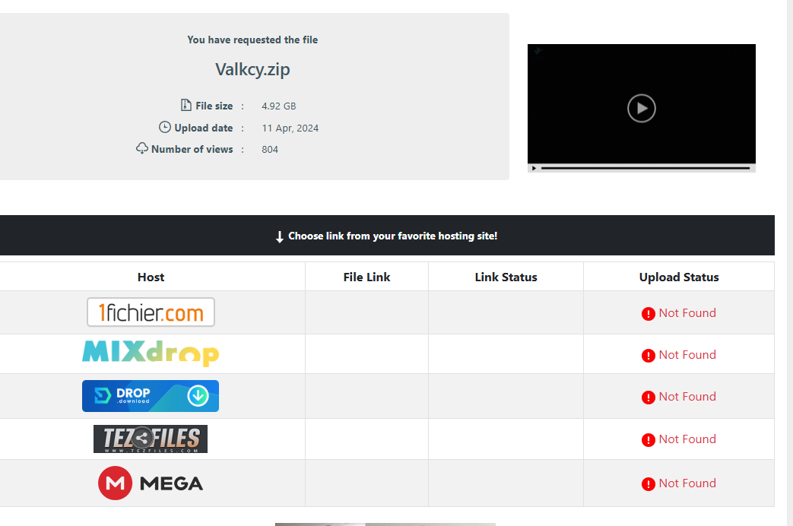Click the Number of views cloud icon
Screen dimensions: 793x526
click(142, 148)
